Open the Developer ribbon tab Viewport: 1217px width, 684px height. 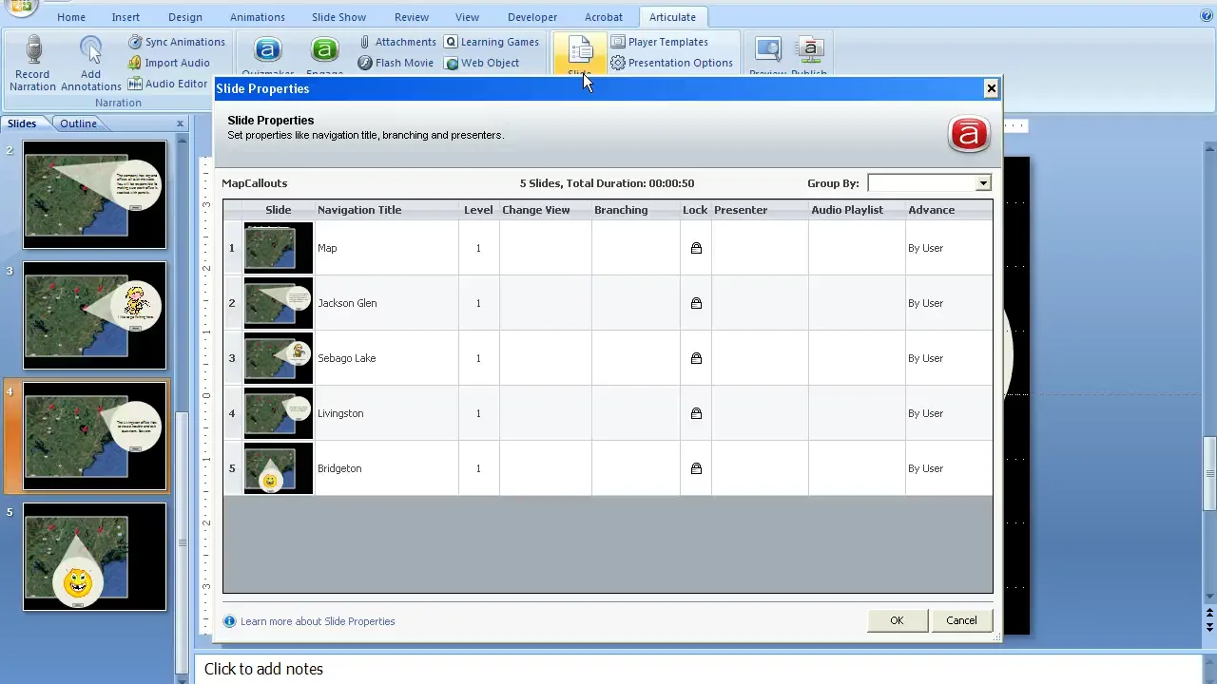coord(532,17)
